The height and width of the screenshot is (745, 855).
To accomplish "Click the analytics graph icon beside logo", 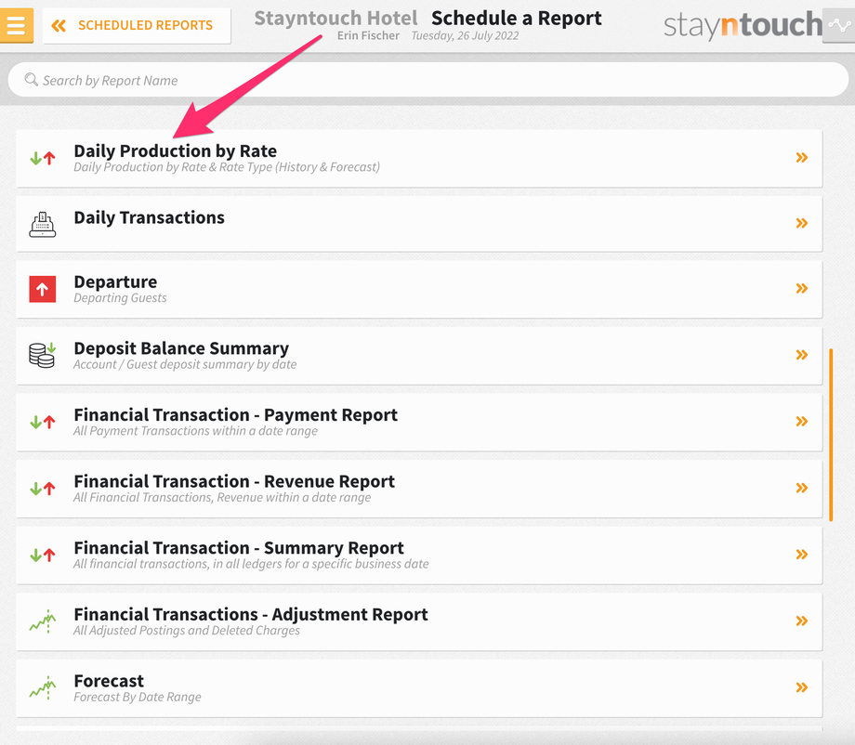I will coord(838,25).
